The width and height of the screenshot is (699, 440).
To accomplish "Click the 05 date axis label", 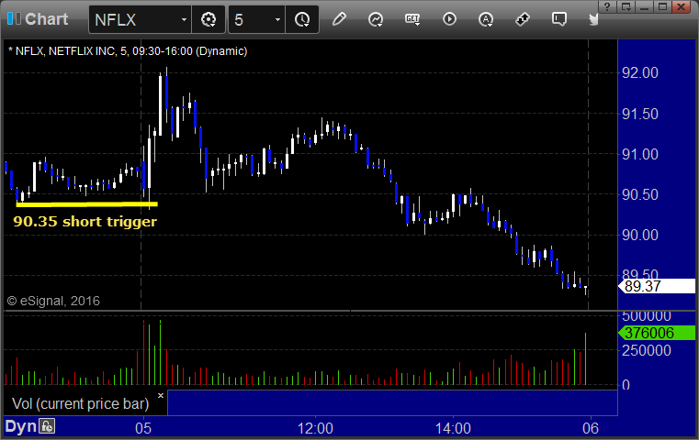I will 143,428.
